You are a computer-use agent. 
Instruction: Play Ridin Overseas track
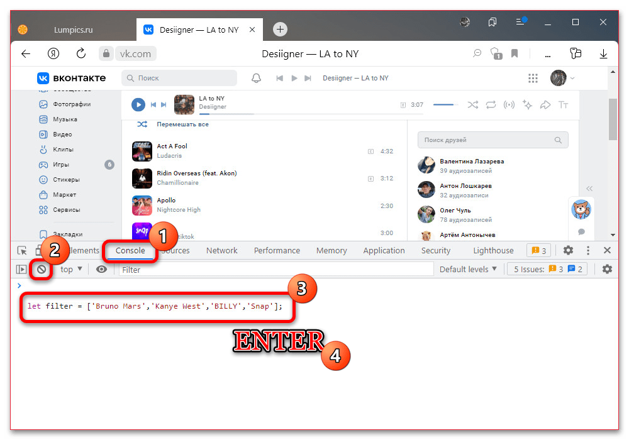tap(263, 178)
